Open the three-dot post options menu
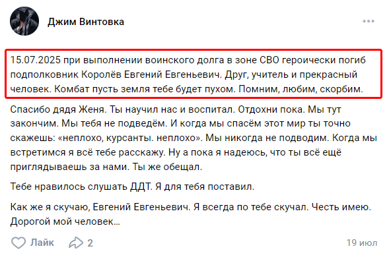The width and height of the screenshot is (389, 261). click(369, 21)
